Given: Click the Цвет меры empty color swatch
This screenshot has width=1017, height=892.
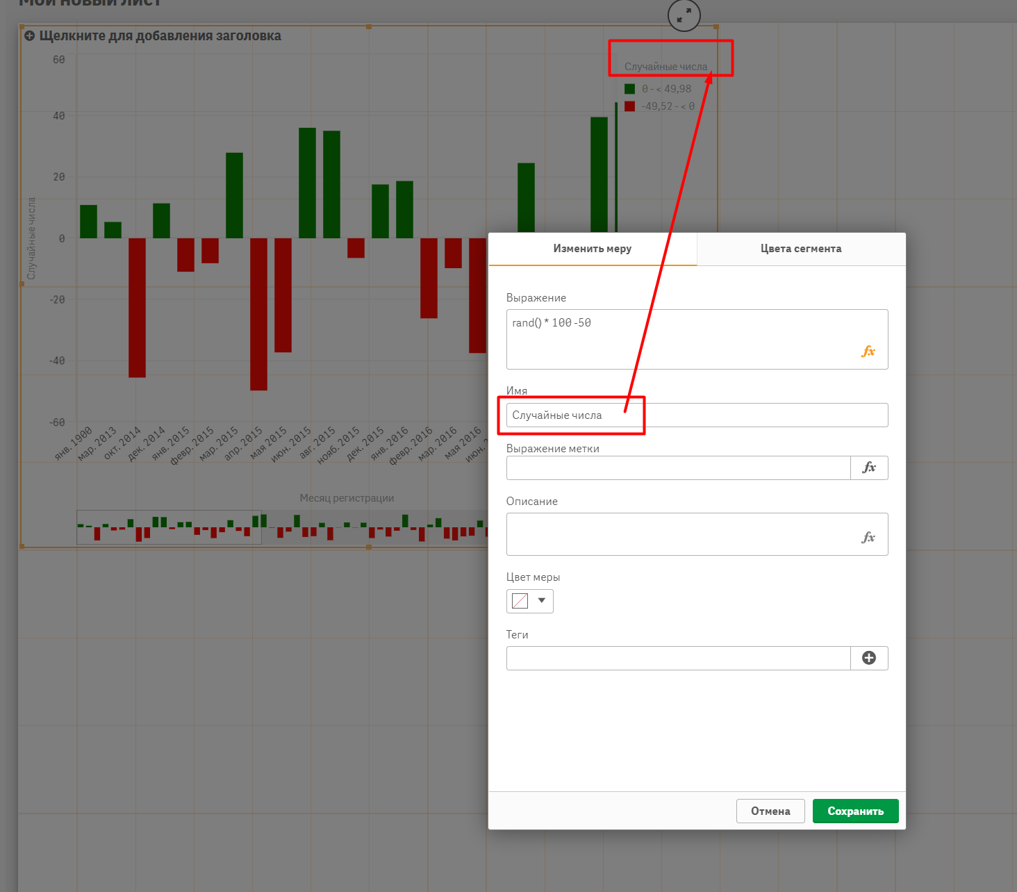Looking at the screenshot, I should [520, 601].
